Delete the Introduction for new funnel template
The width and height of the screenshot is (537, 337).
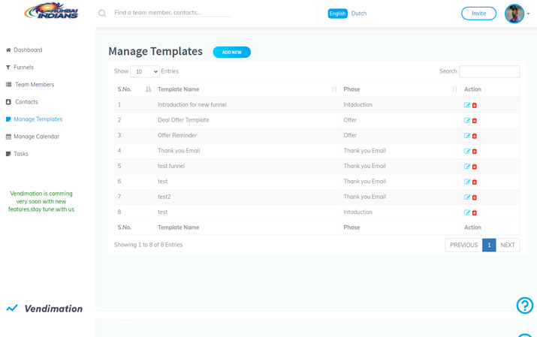475,105
